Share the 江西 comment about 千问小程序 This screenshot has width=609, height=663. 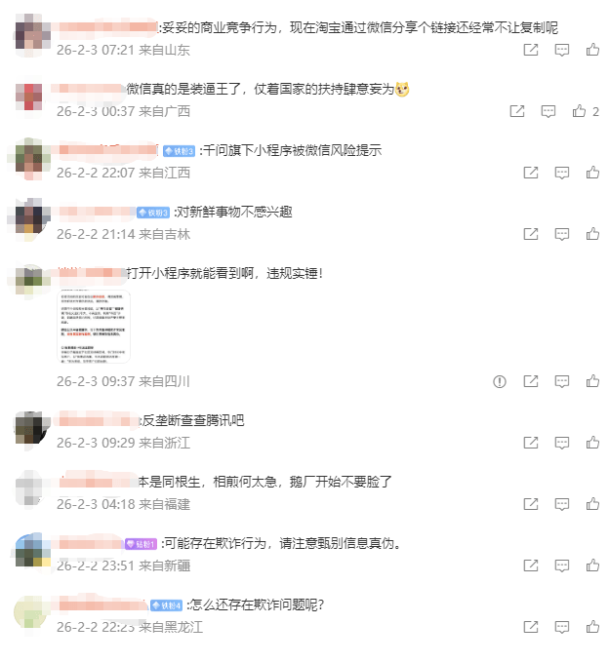tap(531, 173)
